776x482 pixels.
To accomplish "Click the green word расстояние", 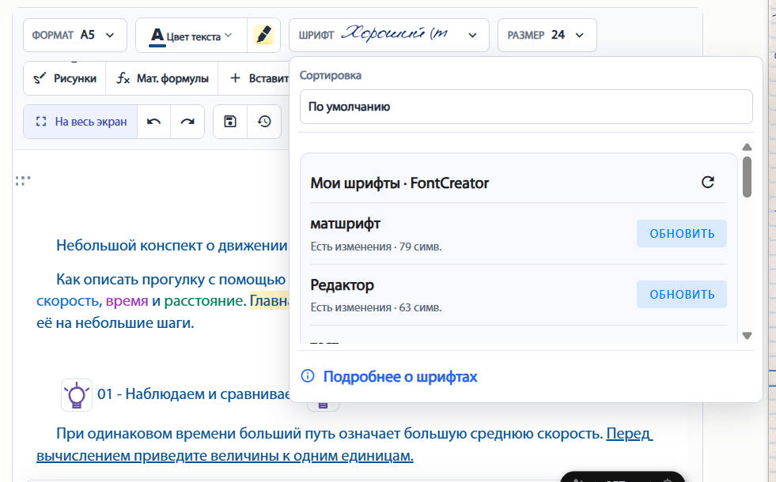I will 205,300.
